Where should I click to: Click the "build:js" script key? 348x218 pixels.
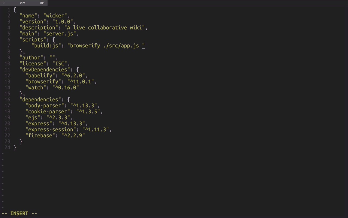(x=46, y=46)
